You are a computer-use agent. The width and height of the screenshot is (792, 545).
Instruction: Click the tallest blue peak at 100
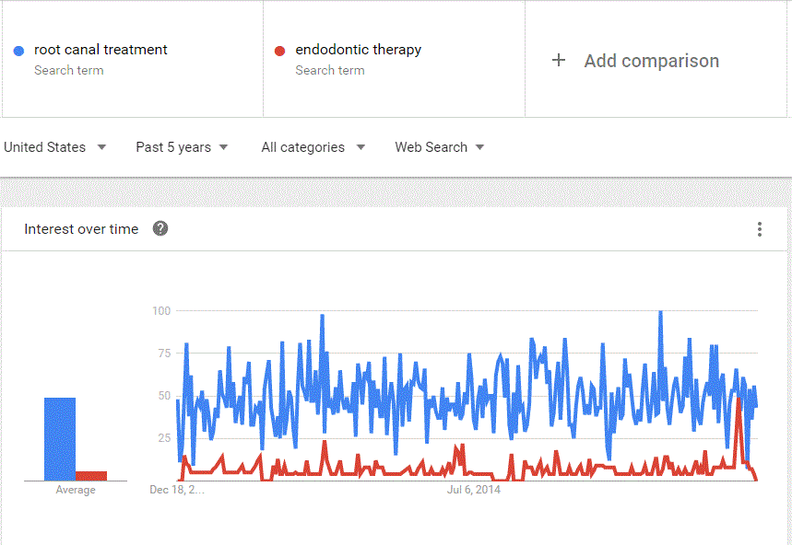point(660,314)
